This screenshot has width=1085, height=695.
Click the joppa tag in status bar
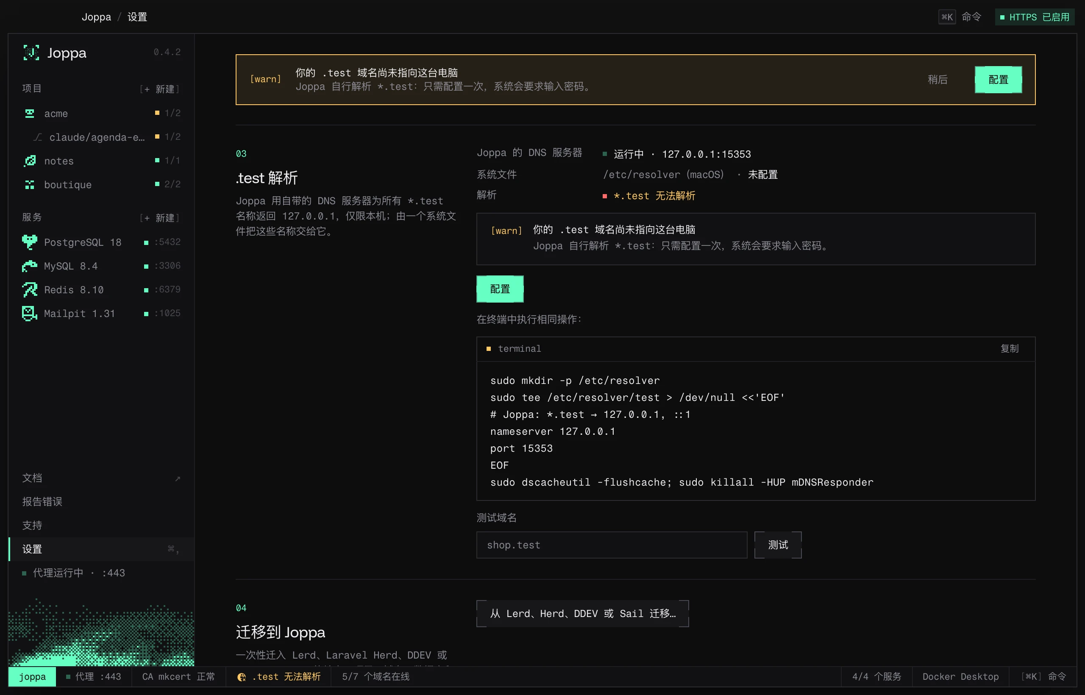[32, 676]
